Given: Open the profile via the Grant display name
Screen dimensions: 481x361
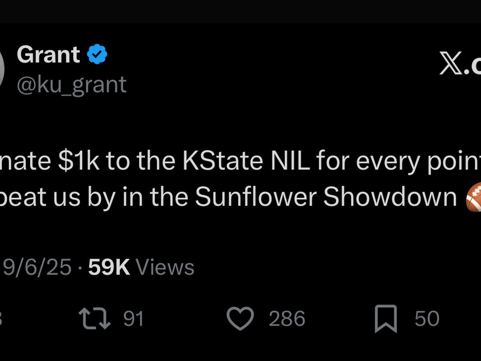Looking at the screenshot, I should coord(48,55).
